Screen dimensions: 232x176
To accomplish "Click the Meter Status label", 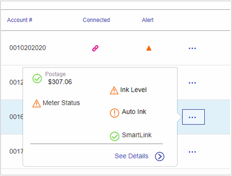I will [x=61, y=103].
